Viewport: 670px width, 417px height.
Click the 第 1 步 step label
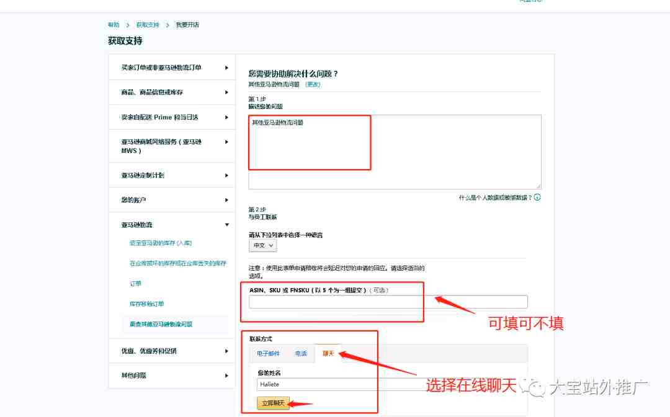click(257, 99)
